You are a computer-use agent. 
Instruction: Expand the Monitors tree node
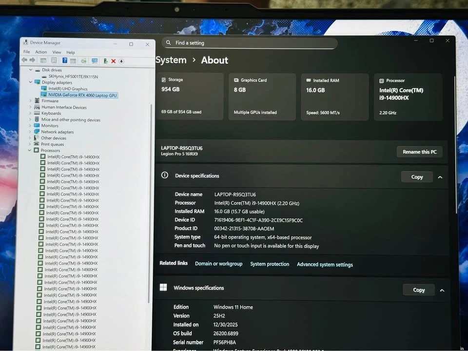[30, 125]
